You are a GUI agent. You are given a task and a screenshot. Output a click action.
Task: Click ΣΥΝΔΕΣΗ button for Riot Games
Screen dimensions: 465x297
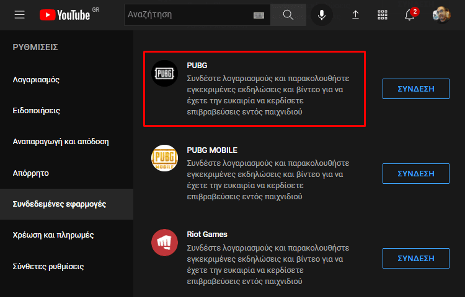[x=416, y=258]
